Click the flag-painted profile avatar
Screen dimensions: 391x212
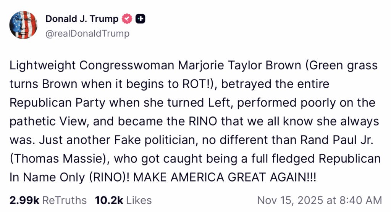click(23, 25)
